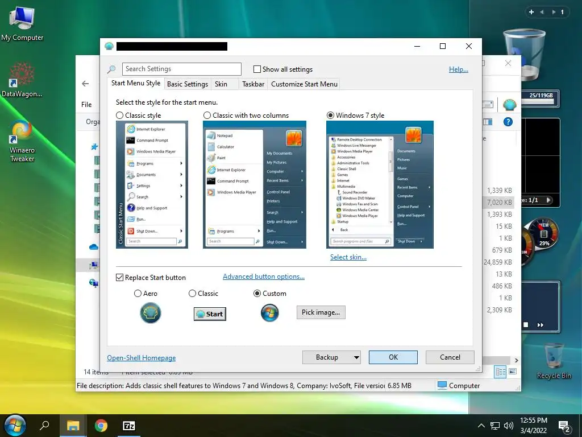Open the Backup dropdown arrow
The image size is (582, 437).
[x=356, y=357]
